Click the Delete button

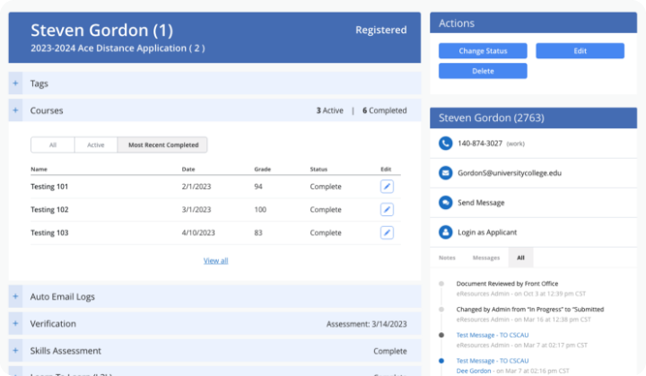point(483,71)
